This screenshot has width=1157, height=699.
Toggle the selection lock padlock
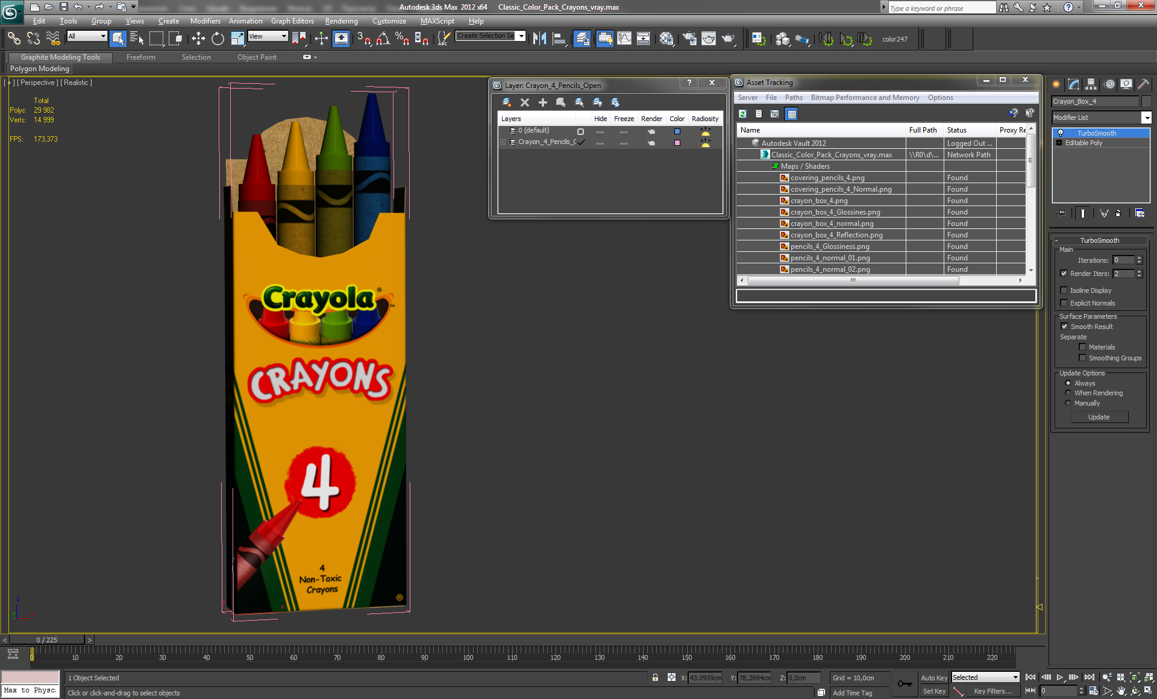tap(655, 677)
